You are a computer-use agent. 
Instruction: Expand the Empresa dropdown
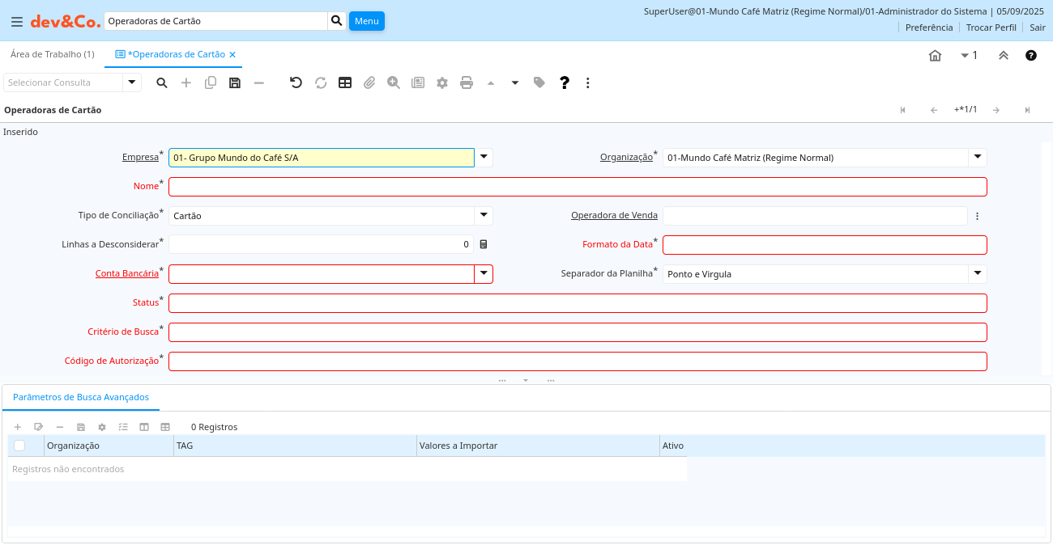pyautogui.click(x=484, y=158)
